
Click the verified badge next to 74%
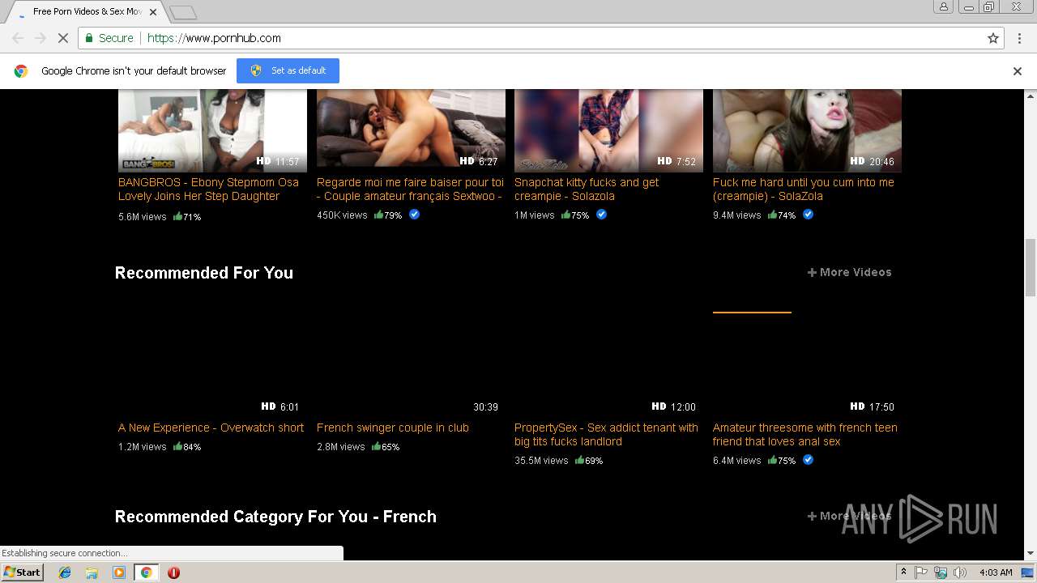pos(808,215)
